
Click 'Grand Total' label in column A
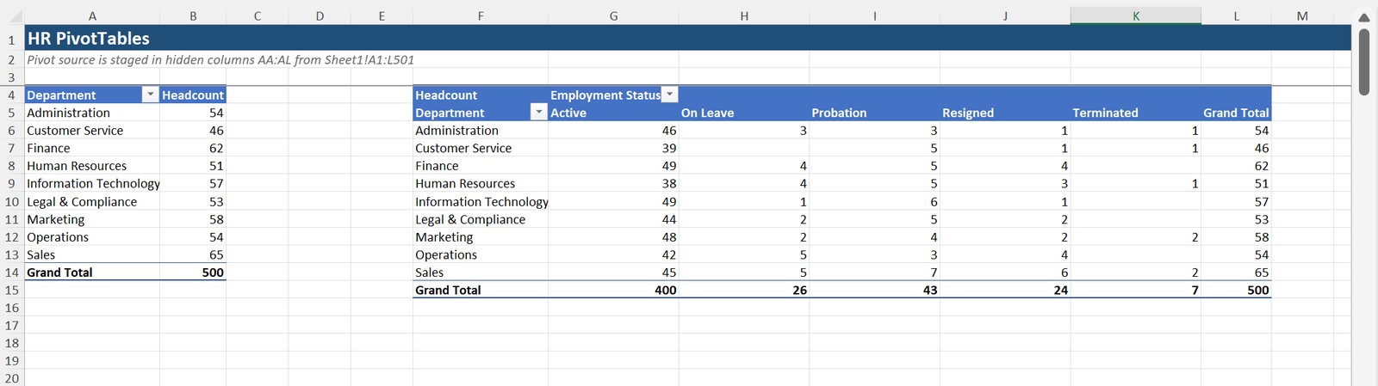pos(92,273)
